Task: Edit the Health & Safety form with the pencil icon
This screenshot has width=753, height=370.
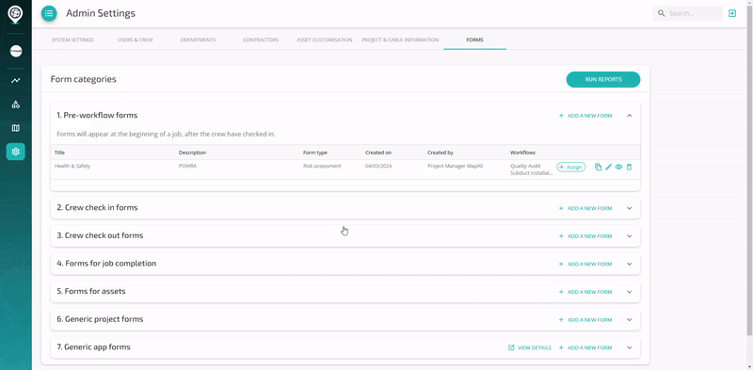Action: coord(608,168)
